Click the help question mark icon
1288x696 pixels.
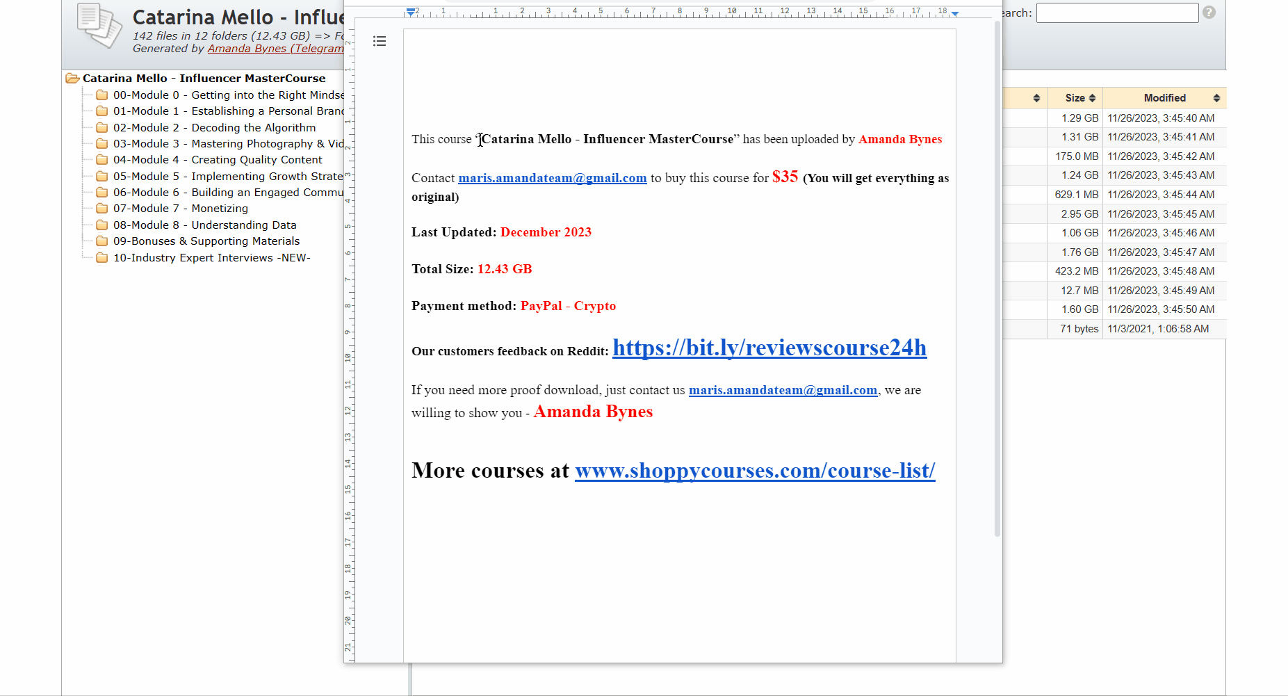coord(1209,13)
